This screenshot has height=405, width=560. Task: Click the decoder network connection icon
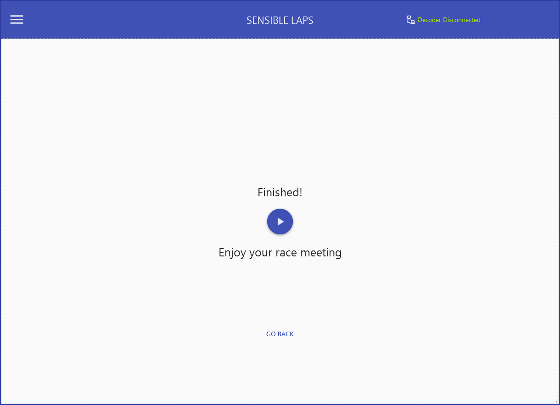410,20
